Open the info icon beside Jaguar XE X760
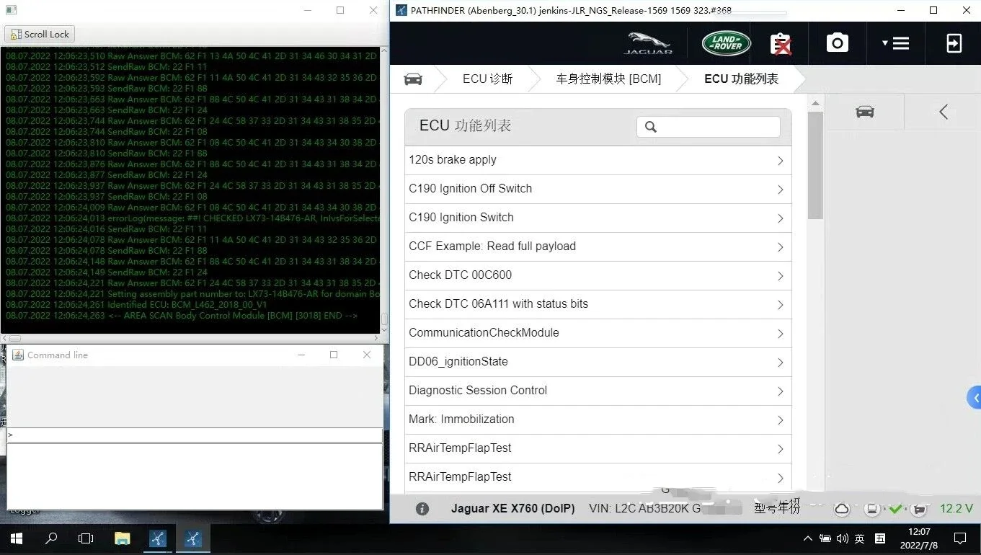 422,509
